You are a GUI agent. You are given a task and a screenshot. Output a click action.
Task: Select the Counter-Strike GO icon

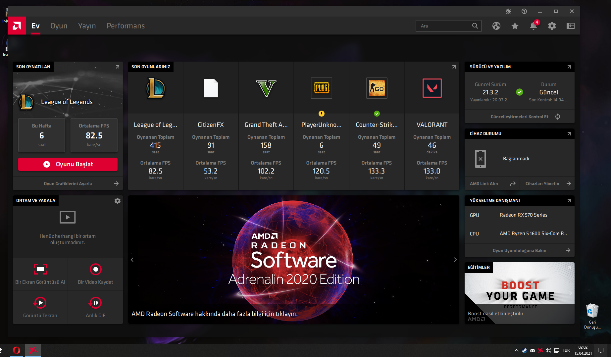point(377,88)
